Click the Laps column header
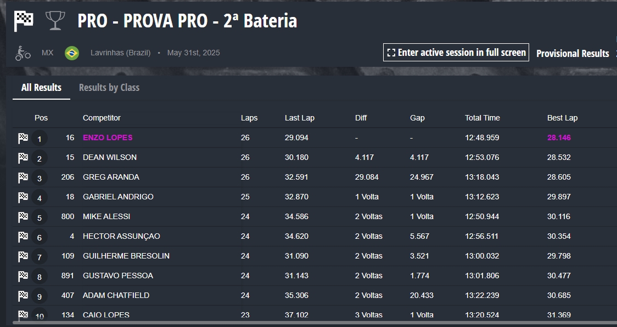The width and height of the screenshot is (617, 327). click(x=249, y=118)
